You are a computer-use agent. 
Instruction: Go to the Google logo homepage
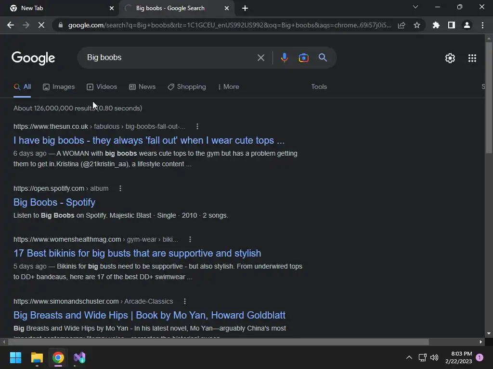tap(33, 58)
